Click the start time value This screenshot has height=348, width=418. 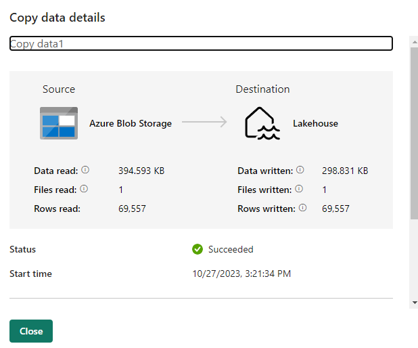(241, 274)
